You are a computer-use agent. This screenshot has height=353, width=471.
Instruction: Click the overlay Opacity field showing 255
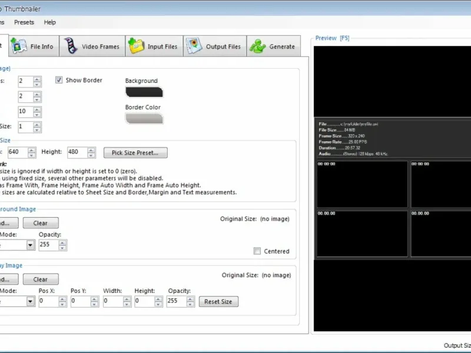(x=177, y=301)
